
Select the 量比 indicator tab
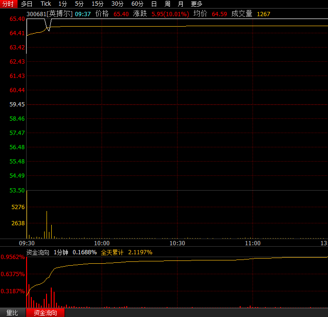(12, 313)
